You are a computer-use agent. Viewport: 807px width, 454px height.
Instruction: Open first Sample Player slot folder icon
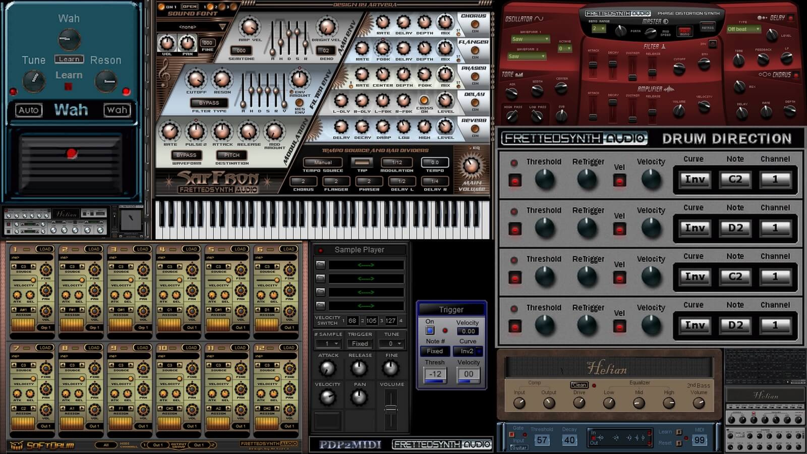[x=320, y=264]
